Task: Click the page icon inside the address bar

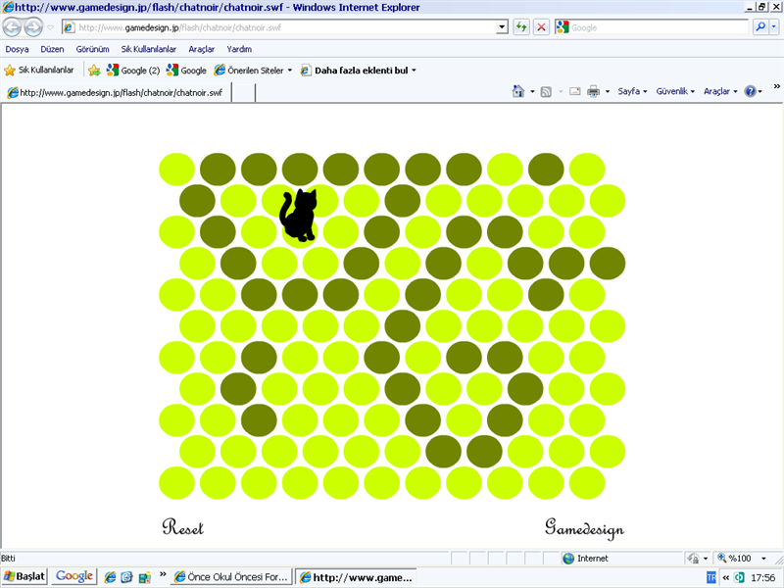Action: coord(69,27)
